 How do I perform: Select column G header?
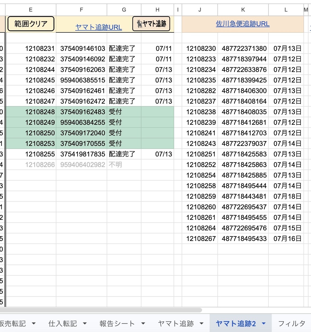click(124, 10)
